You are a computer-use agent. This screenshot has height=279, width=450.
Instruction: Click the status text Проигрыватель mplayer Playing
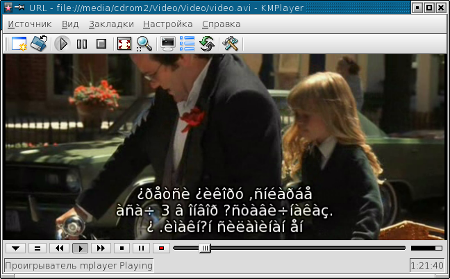point(79,266)
